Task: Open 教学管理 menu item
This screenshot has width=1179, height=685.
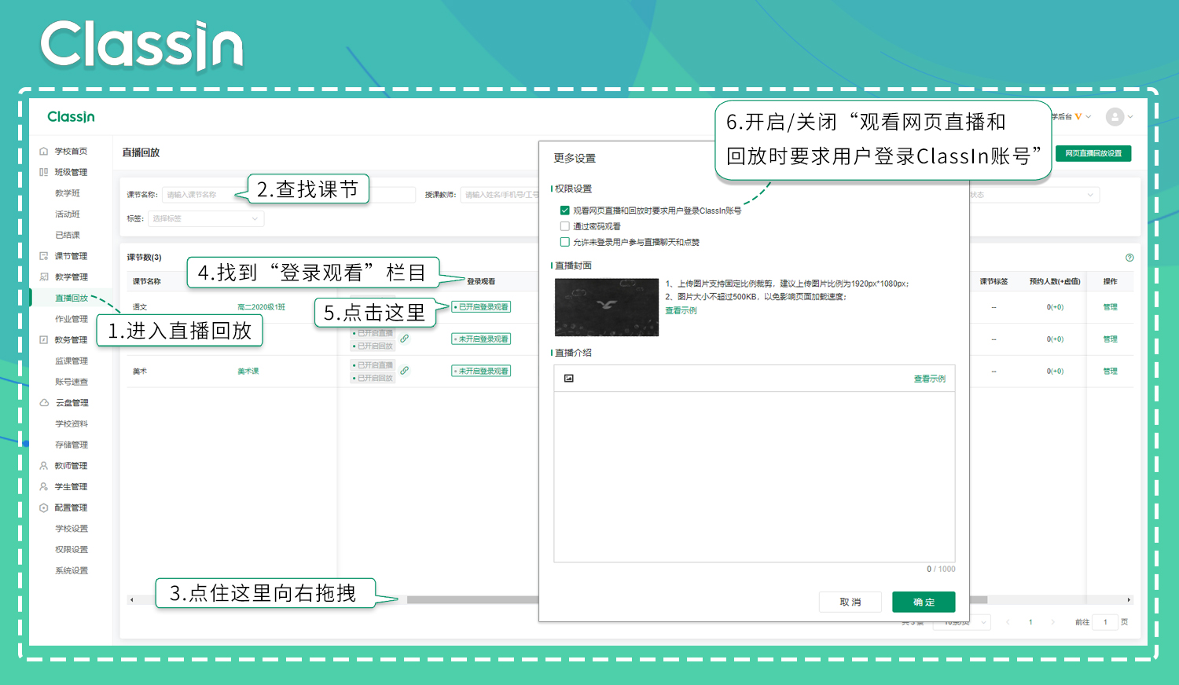Action: (71, 277)
